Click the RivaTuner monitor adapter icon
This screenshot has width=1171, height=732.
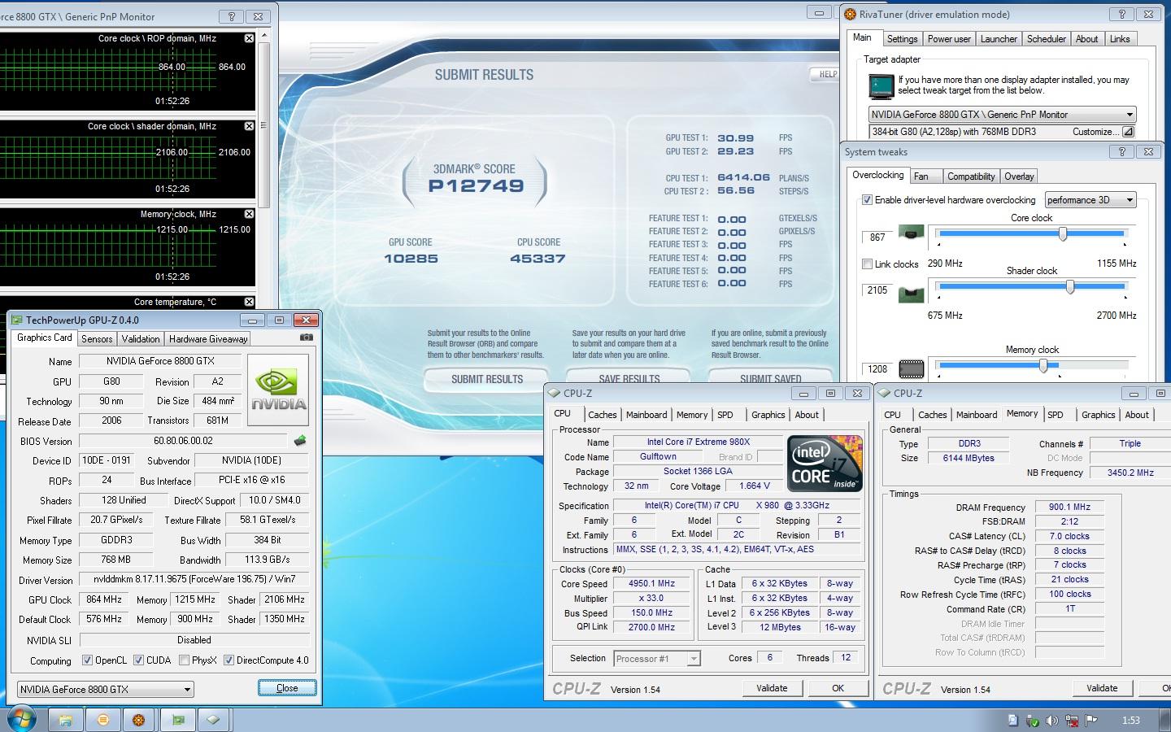coord(881,85)
